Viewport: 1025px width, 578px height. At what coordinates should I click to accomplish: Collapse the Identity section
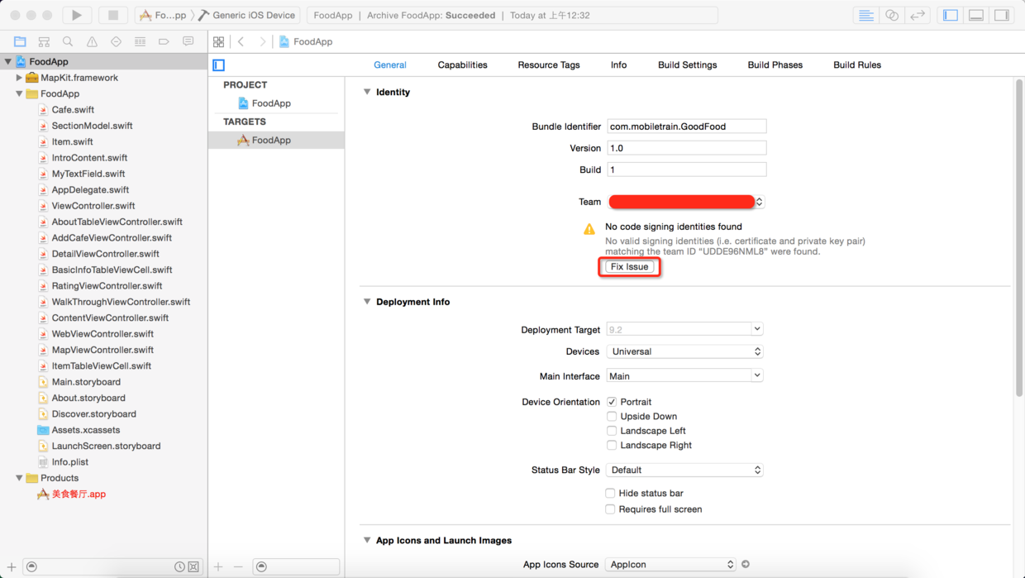click(x=367, y=92)
